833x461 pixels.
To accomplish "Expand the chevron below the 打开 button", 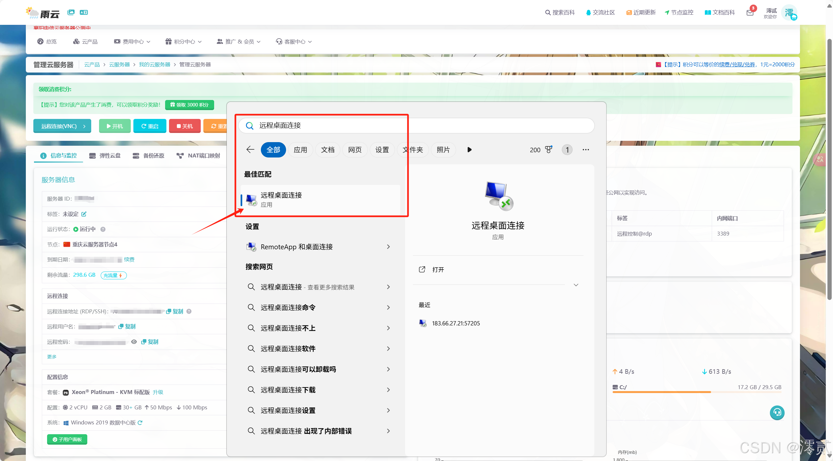I will click(x=576, y=285).
